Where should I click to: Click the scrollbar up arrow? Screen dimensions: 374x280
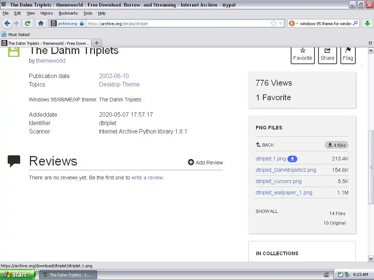pyautogui.click(x=371, y=50)
